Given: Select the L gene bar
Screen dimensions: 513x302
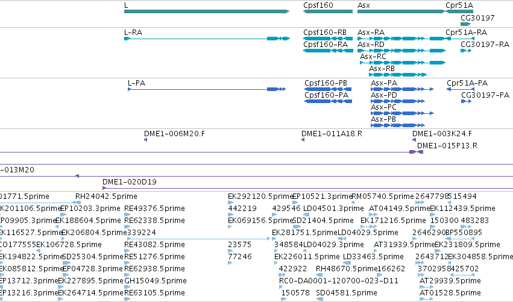Looking at the screenshot, I should 207,11.
